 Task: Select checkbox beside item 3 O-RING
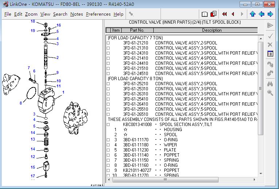[108, 140]
